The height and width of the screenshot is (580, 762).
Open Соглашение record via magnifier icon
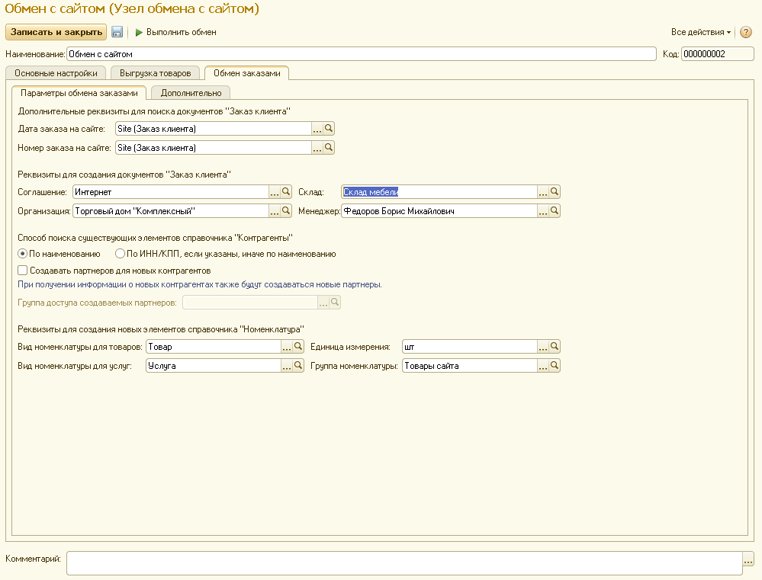[x=287, y=192]
